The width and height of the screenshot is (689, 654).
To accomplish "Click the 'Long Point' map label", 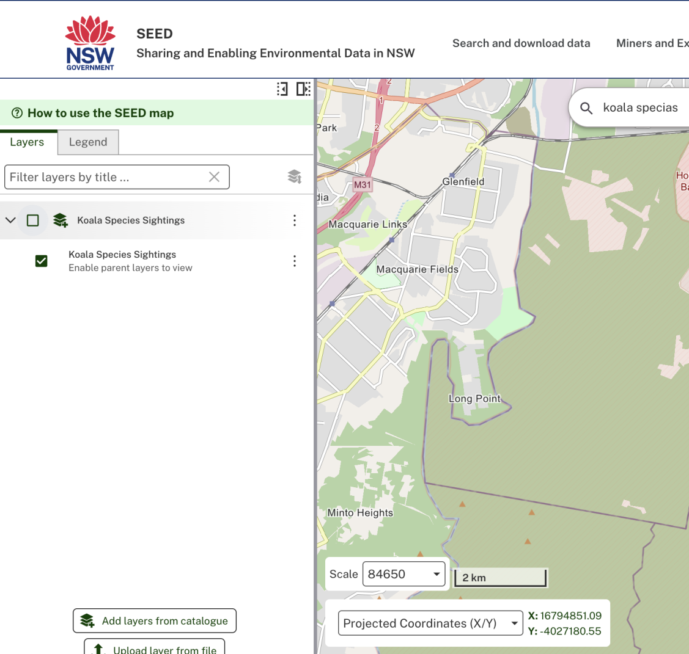I will [474, 399].
